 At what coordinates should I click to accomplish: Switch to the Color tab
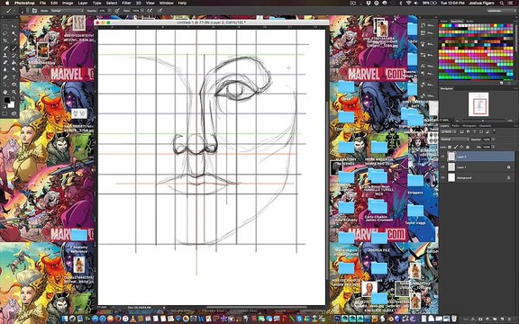(444, 22)
